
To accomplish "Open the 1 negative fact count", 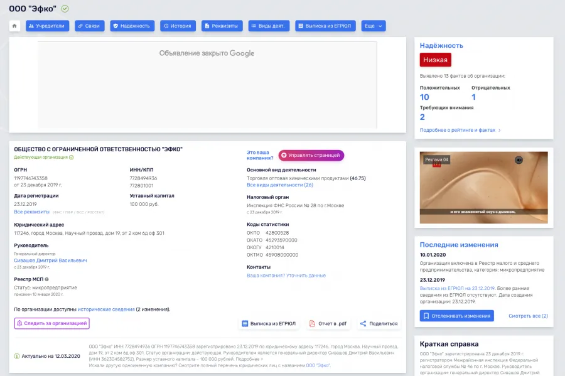I will pyautogui.click(x=473, y=97).
